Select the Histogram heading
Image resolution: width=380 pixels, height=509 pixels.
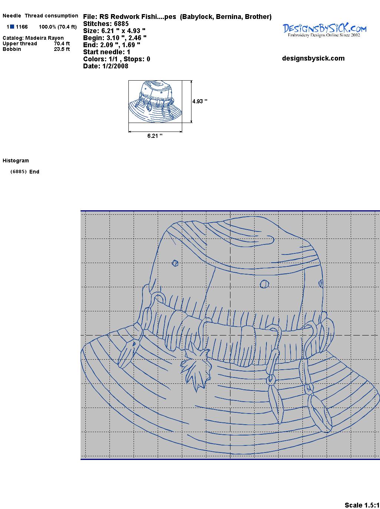coord(16,161)
